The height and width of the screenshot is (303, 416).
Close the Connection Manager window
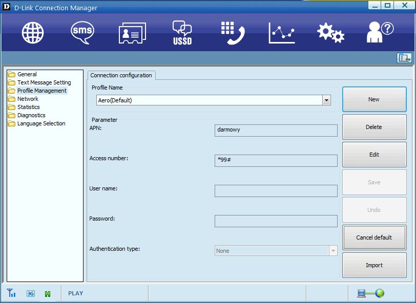(x=404, y=5)
